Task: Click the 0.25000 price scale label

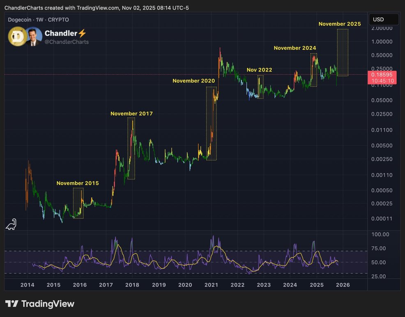Action: point(382,68)
